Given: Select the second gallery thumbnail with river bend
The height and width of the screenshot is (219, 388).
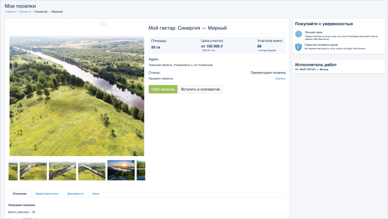Looking at the screenshot, I should pos(33,170).
